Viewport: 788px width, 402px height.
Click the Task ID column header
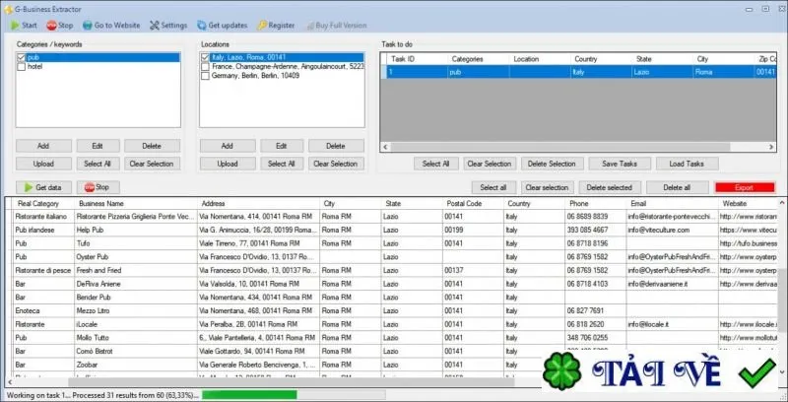(x=417, y=59)
